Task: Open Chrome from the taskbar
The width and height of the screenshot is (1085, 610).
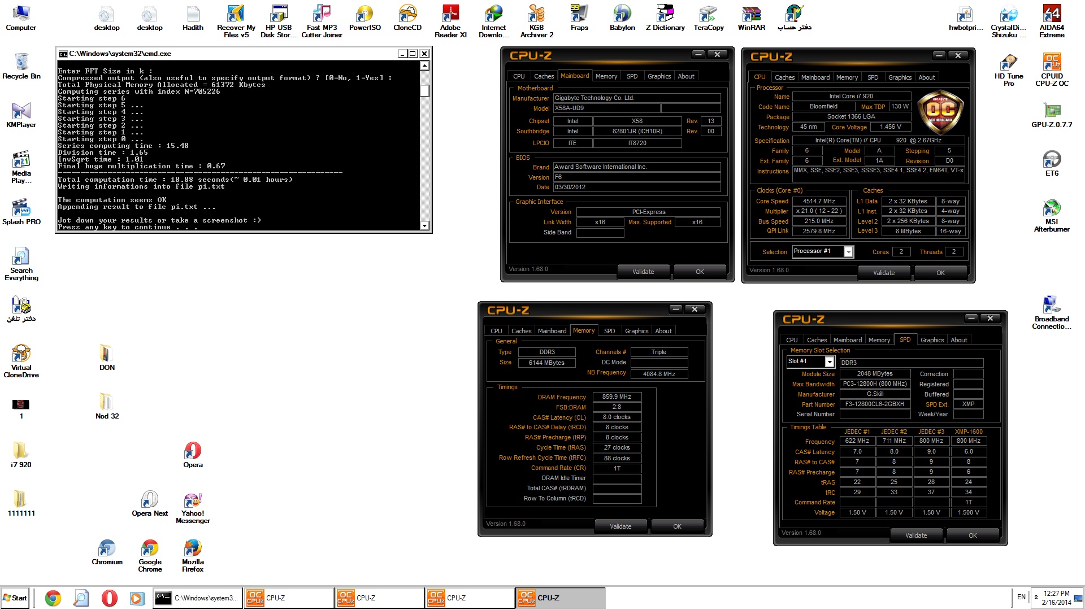Action: click(53, 598)
